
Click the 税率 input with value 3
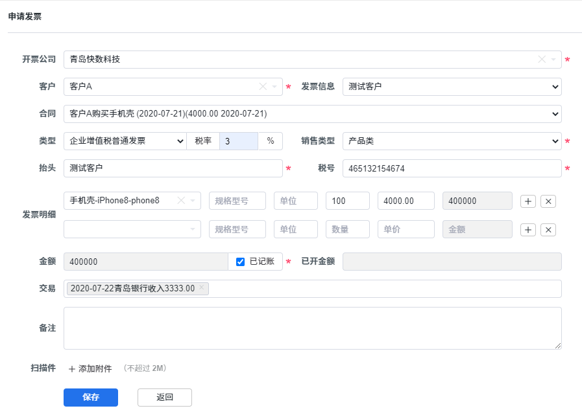coord(239,141)
